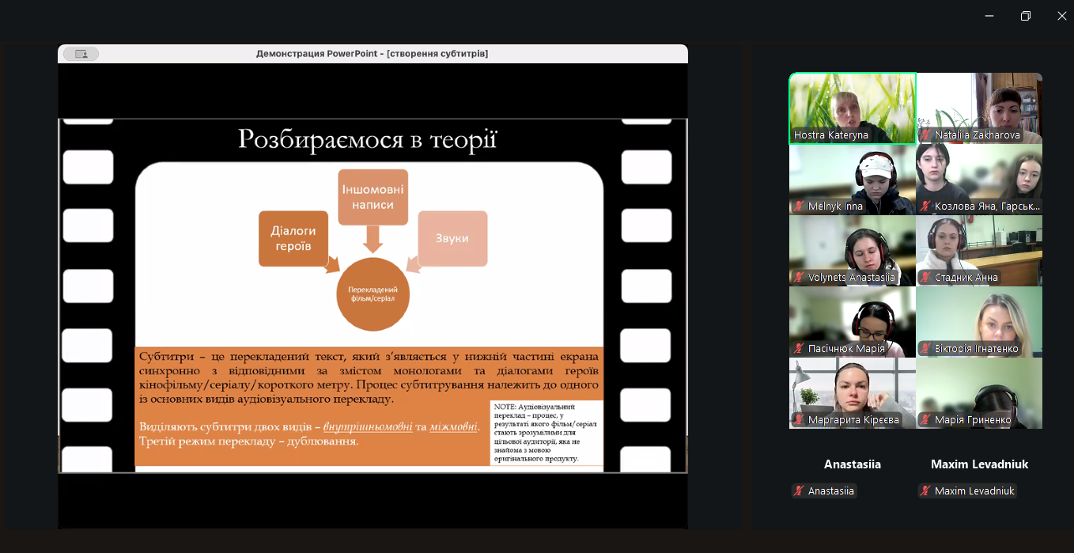1074x553 pixels.
Task: Click the 'Звуки' box in the diagram
Action: (452, 238)
